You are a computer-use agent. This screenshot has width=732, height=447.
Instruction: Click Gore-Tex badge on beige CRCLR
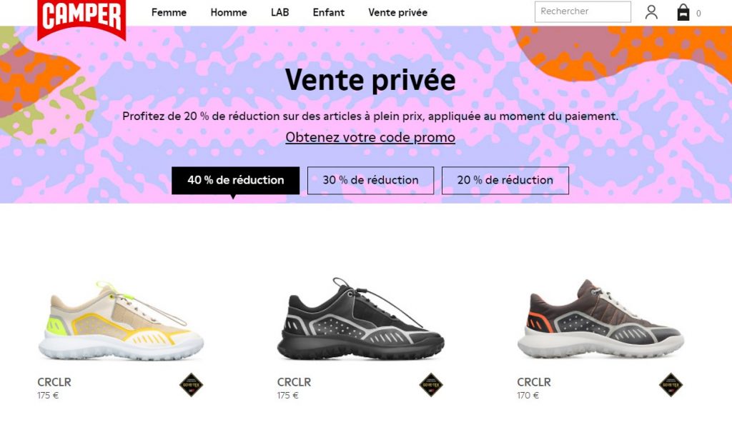(192, 385)
